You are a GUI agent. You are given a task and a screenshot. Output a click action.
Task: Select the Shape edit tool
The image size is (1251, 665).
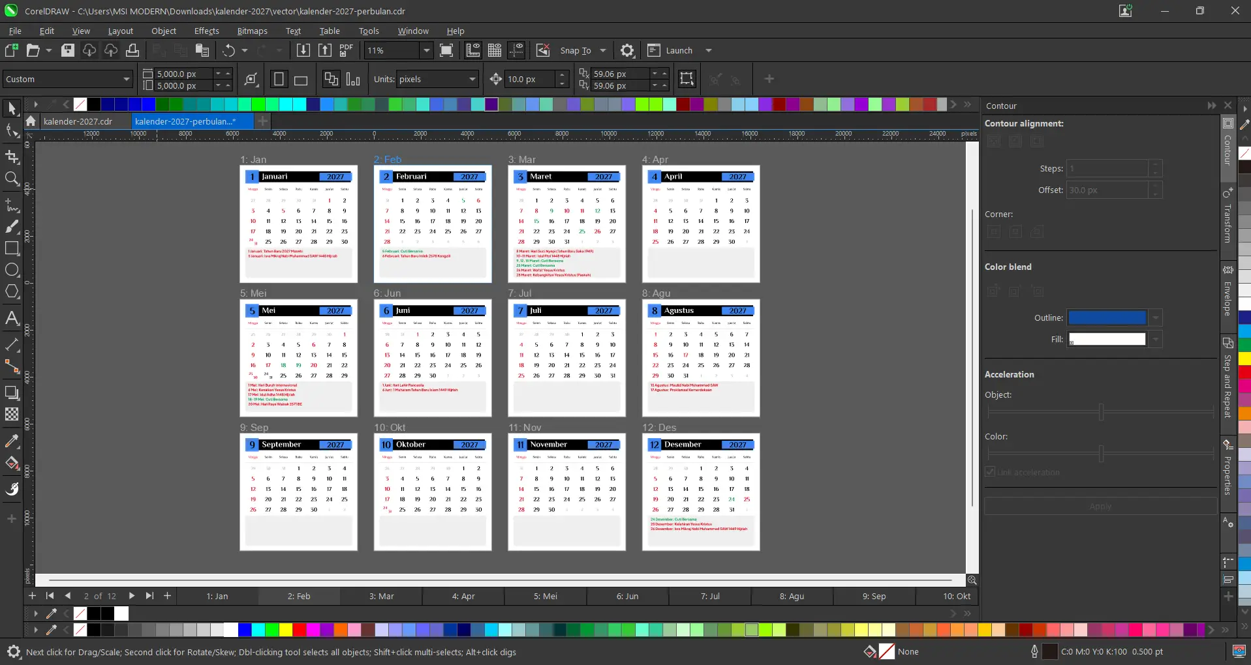point(12,131)
